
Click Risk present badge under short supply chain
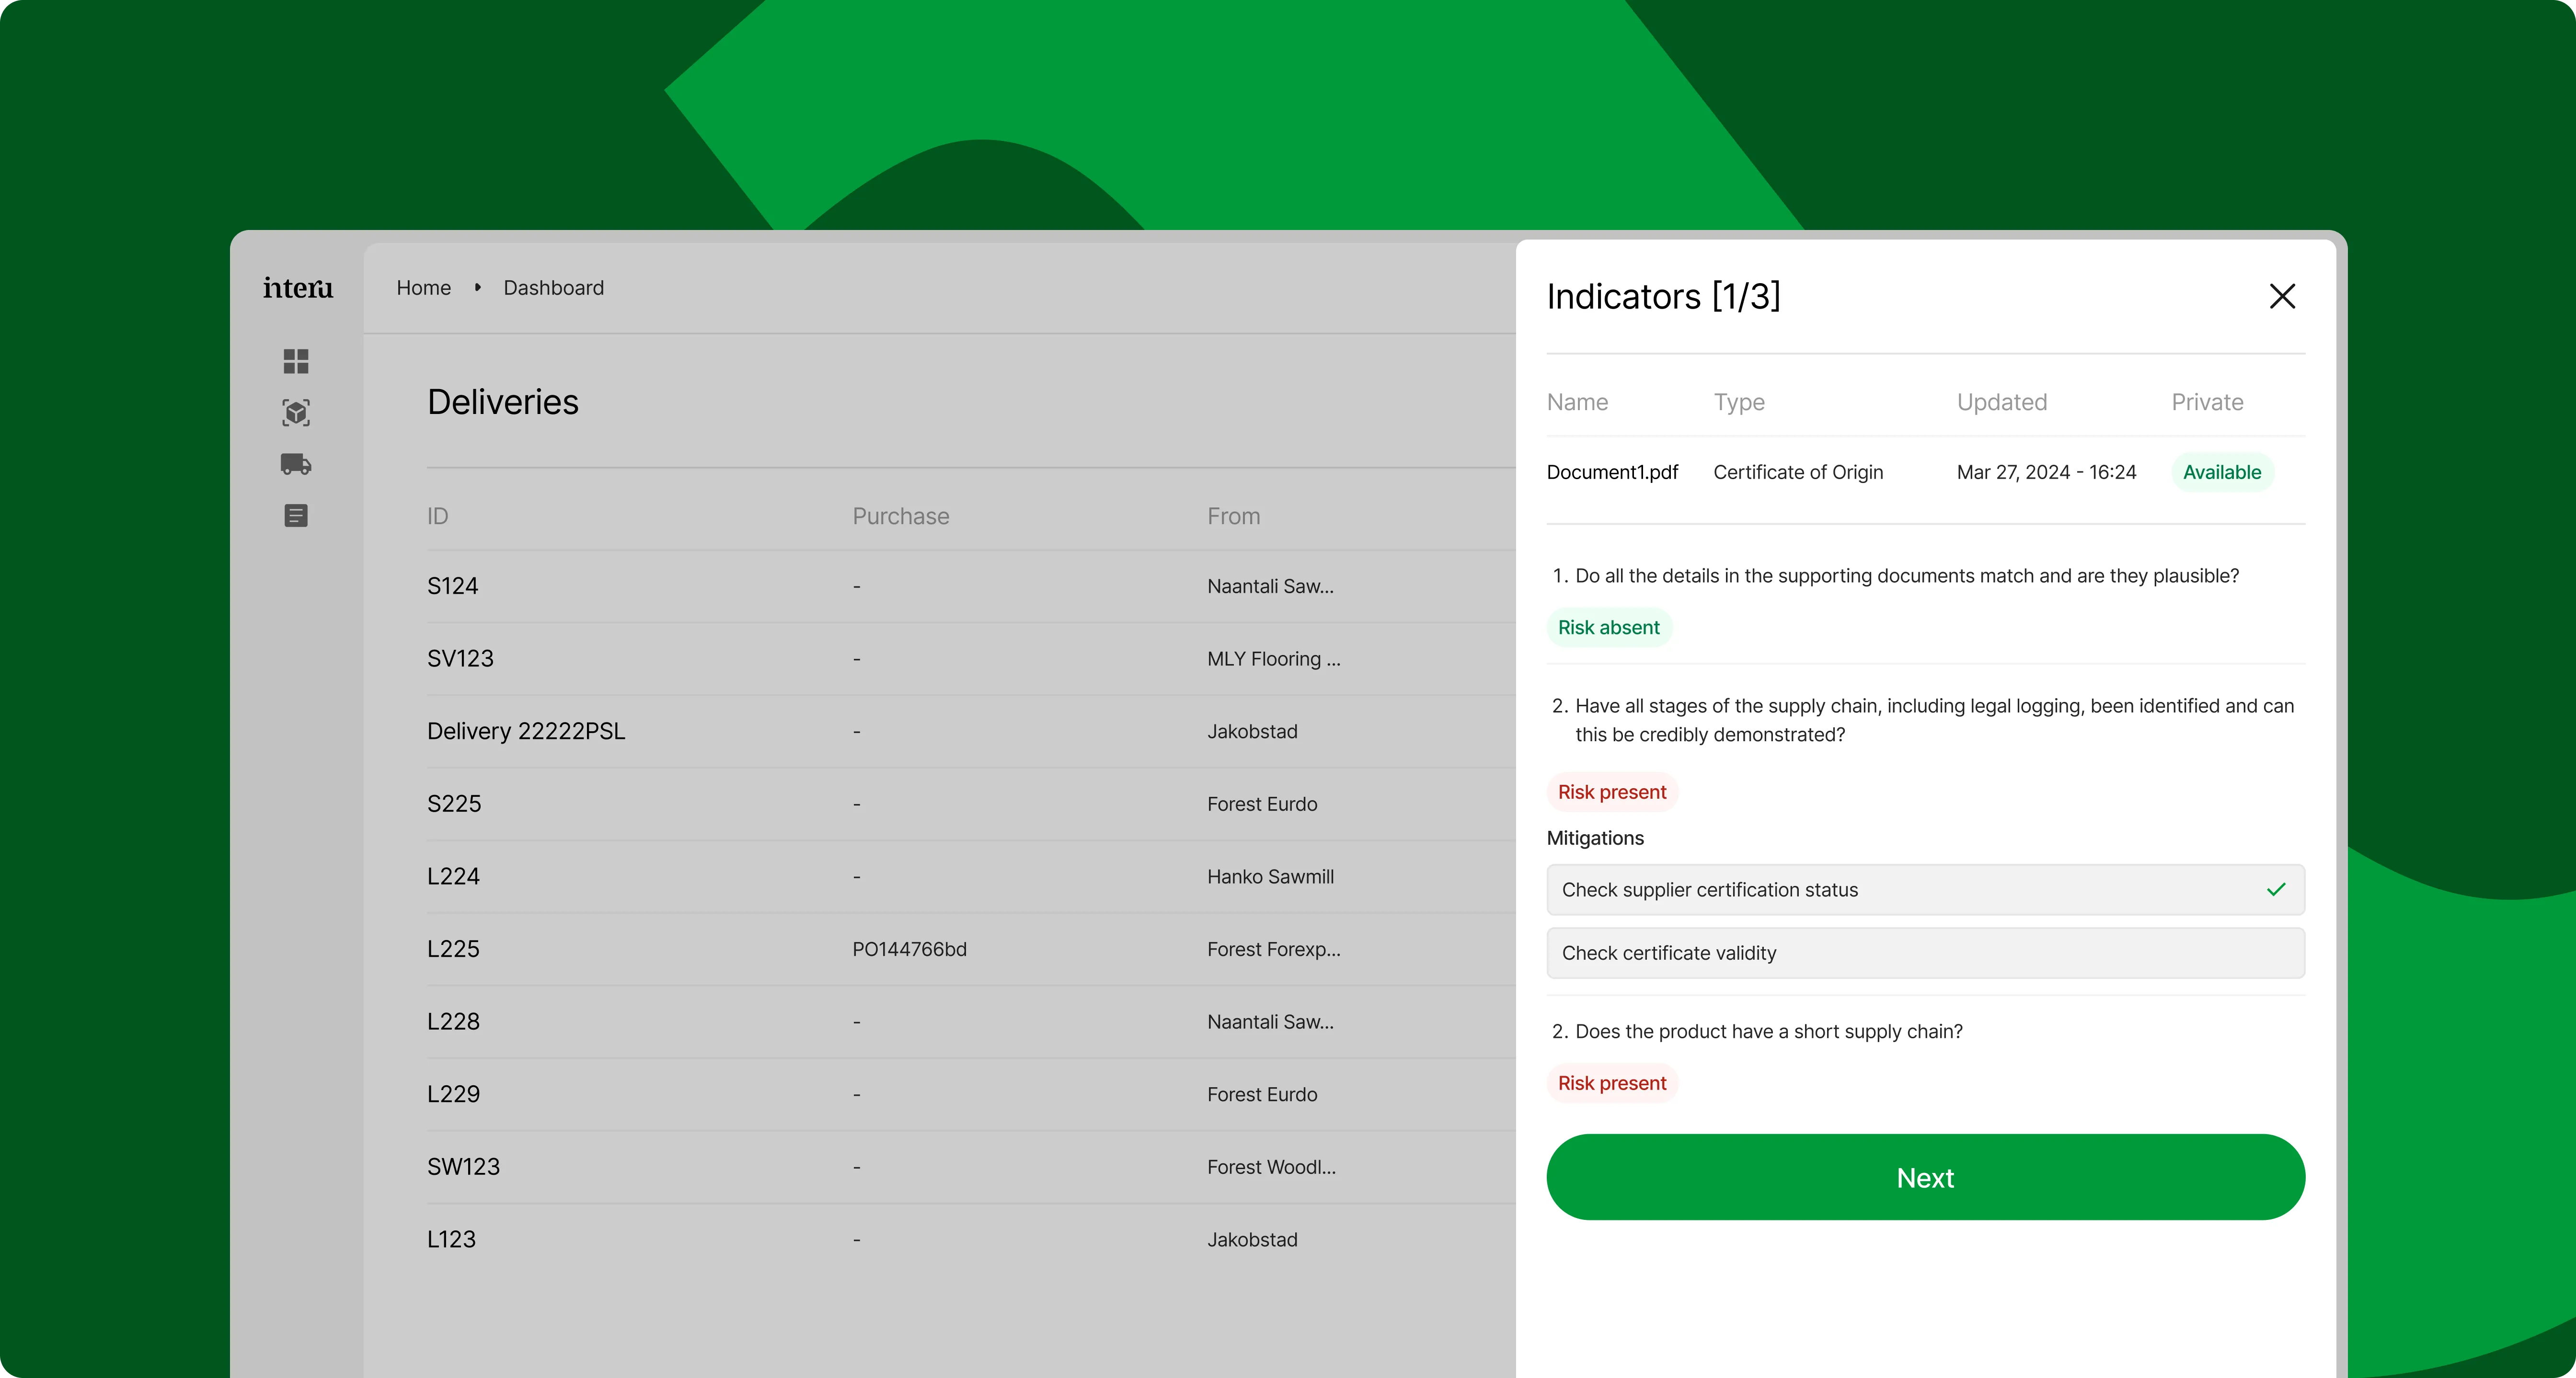point(1612,1083)
